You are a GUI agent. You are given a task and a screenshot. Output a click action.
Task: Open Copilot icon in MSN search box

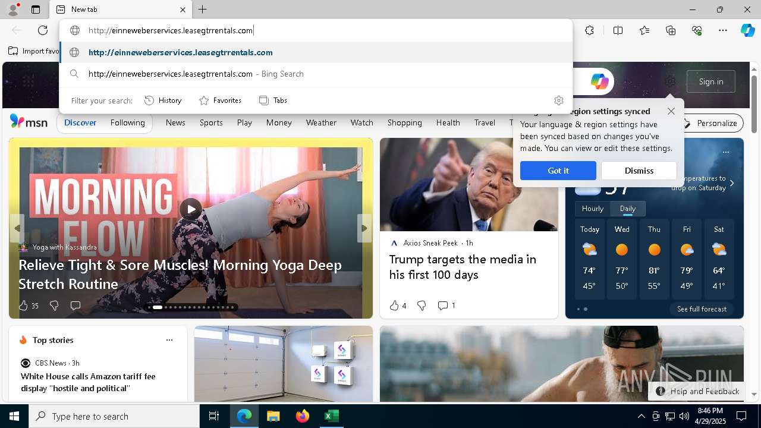[599, 81]
